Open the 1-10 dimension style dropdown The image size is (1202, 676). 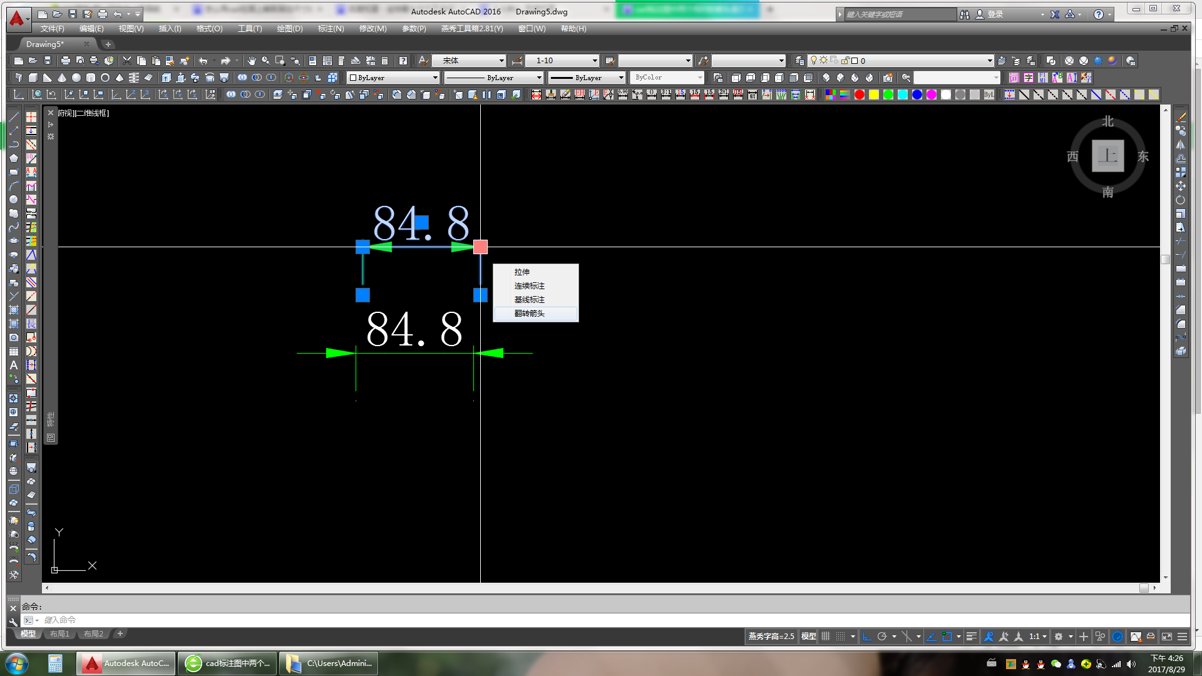[595, 61]
